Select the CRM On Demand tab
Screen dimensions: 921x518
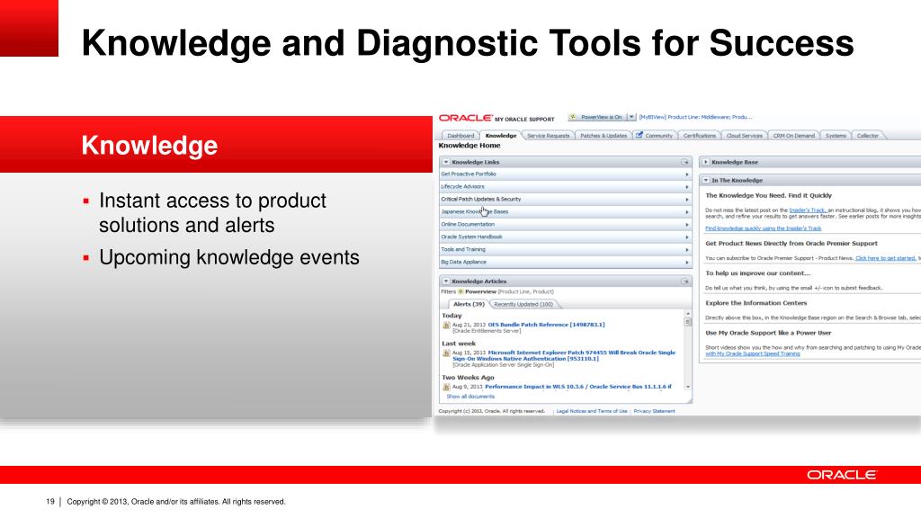click(x=793, y=136)
